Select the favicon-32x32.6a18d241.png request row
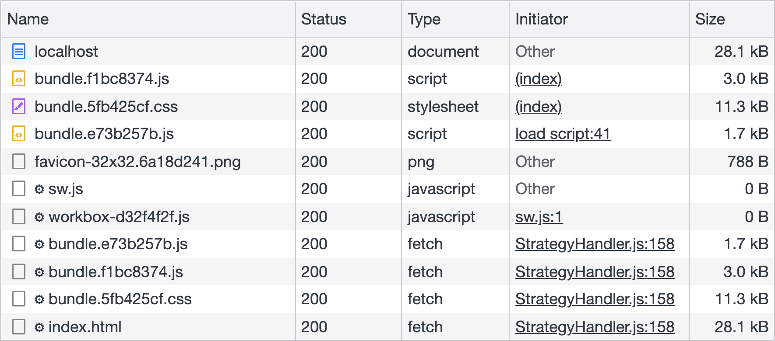This screenshot has height=341, width=775. [x=175, y=161]
